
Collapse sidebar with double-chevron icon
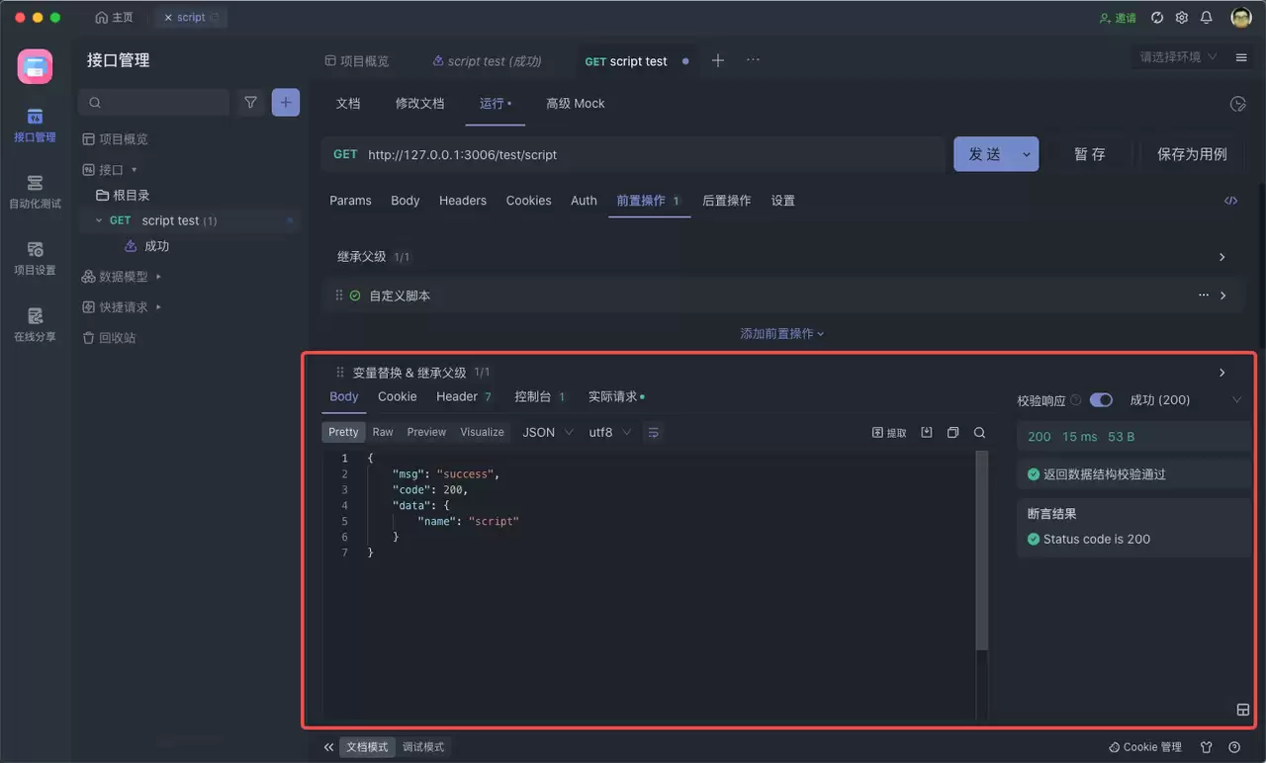328,747
